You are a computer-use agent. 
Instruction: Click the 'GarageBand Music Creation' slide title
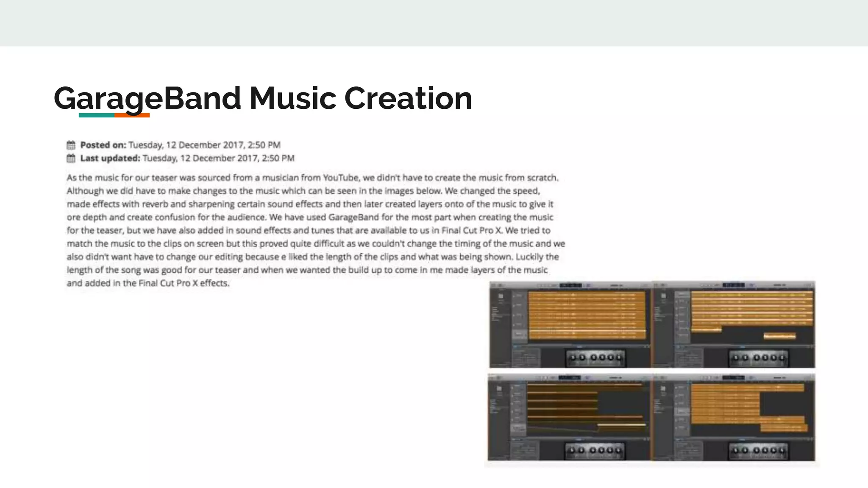click(x=263, y=98)
